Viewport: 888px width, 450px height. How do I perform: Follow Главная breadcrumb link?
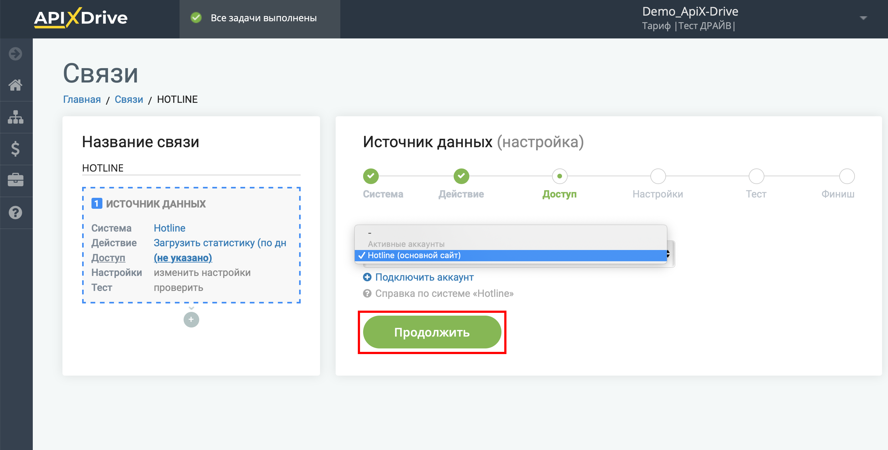point(82,99)
